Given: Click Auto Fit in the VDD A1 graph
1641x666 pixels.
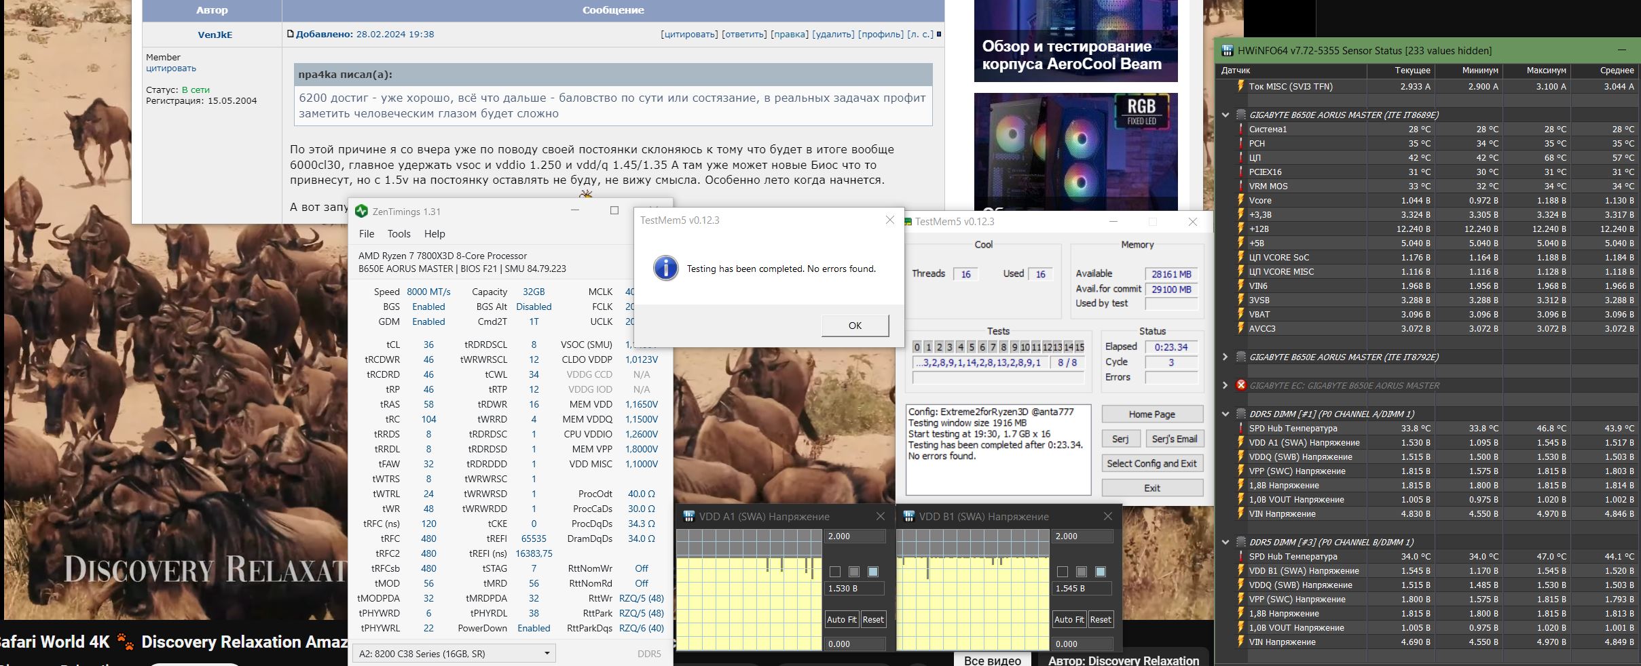Looking at the screenshot, I should (x=841, y=619).
